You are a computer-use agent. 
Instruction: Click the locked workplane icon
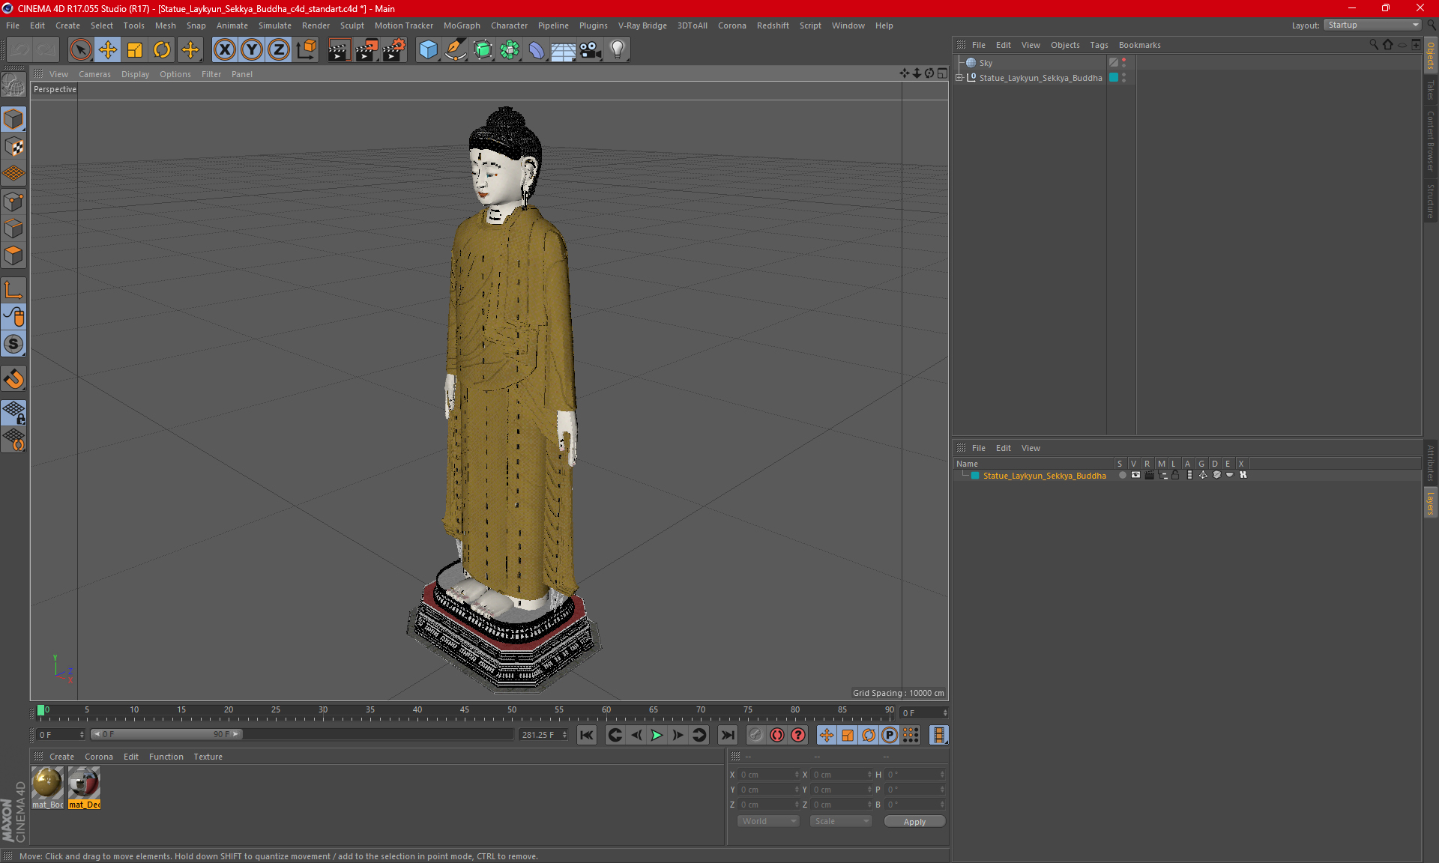[x=13, y=412]
